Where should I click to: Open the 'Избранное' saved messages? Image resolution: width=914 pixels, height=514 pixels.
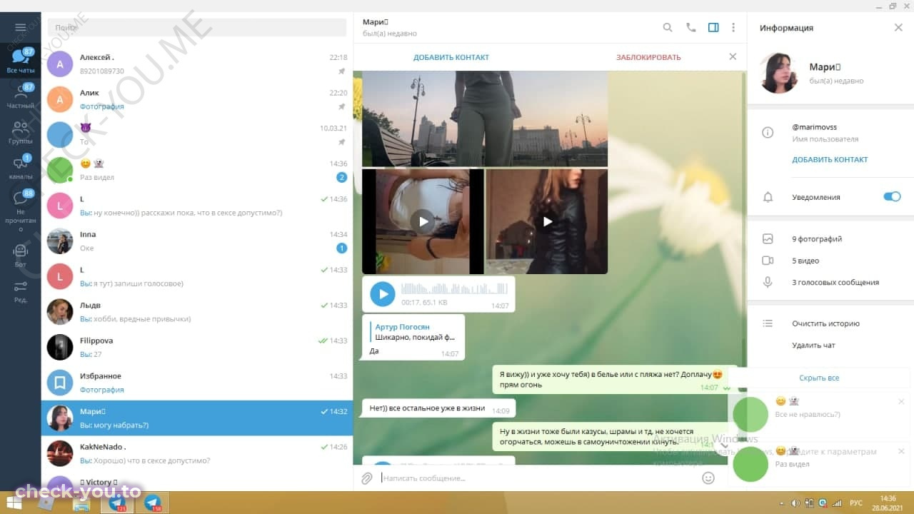(x=197, y=382)
